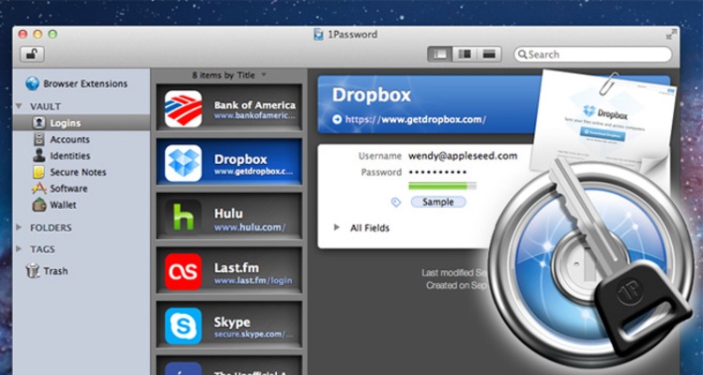The image size is (703, 375).
Task: Click the Skype logo icon
Action: [x=183, y=325]
